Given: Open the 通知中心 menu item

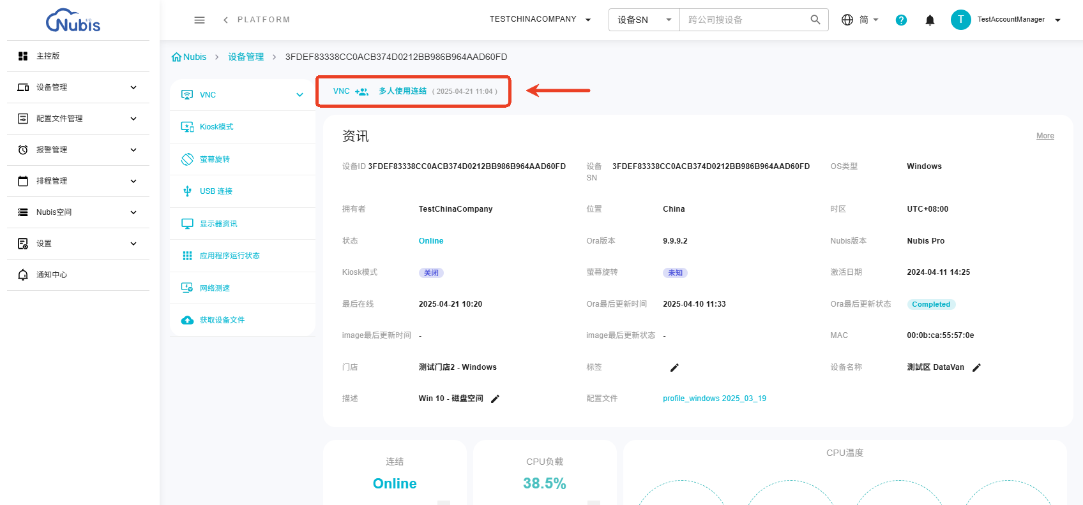Looking at the screenshot, I should pos(78,275).
